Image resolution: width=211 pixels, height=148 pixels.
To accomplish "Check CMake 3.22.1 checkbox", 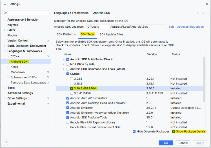I will tap(72, 79).
